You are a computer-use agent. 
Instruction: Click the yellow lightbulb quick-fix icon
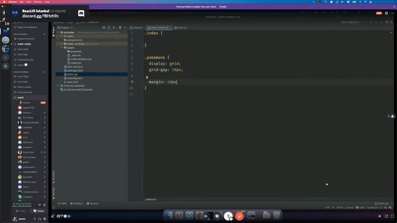pyautogui.click(x=147, y=77)
